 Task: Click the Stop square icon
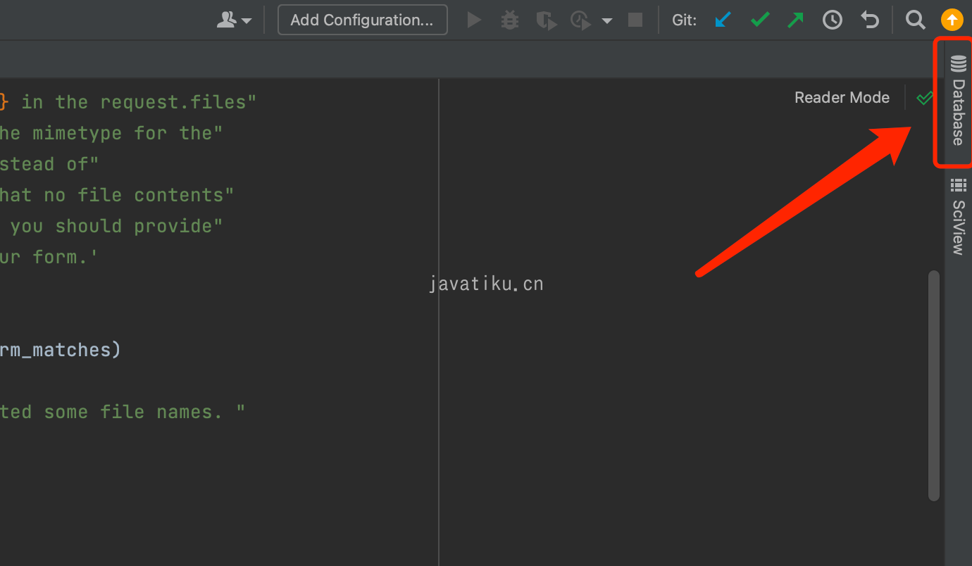click(x=635, y=20)
